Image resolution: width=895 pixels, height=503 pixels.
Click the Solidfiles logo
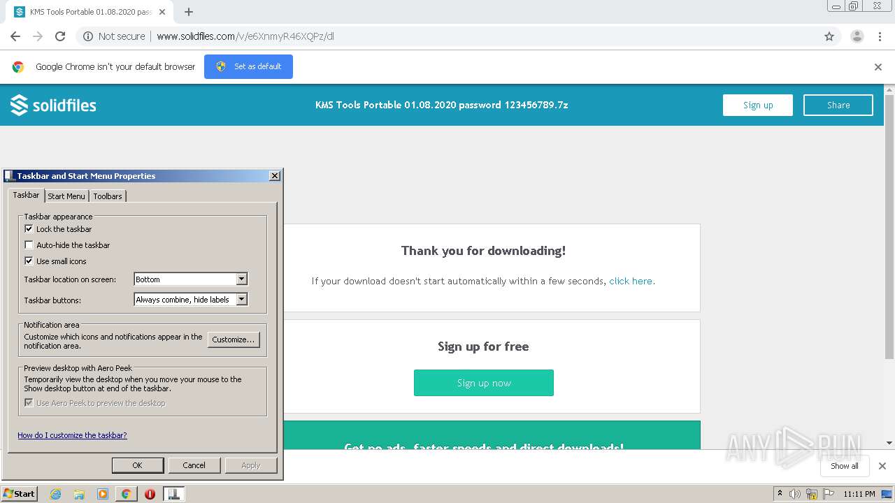pyautogui.click(x=53, y=105)
